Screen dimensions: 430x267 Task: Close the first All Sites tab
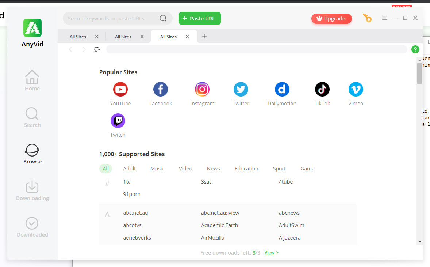96,37
